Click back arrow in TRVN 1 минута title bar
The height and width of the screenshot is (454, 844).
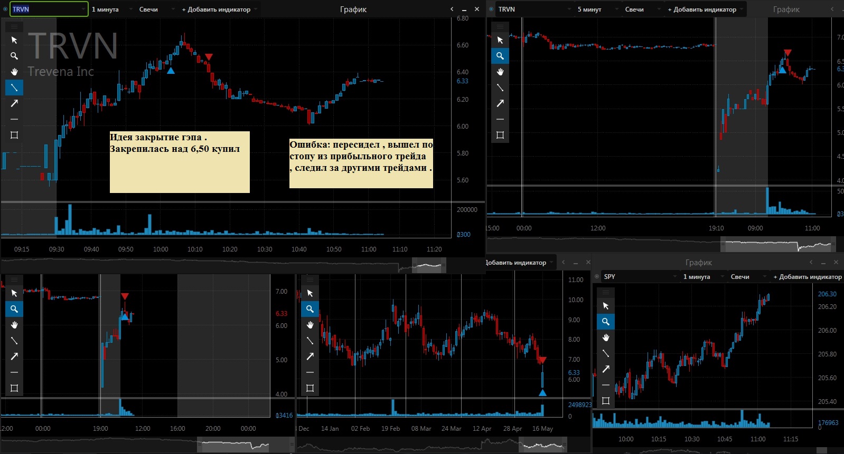click(x=452, y=9)
